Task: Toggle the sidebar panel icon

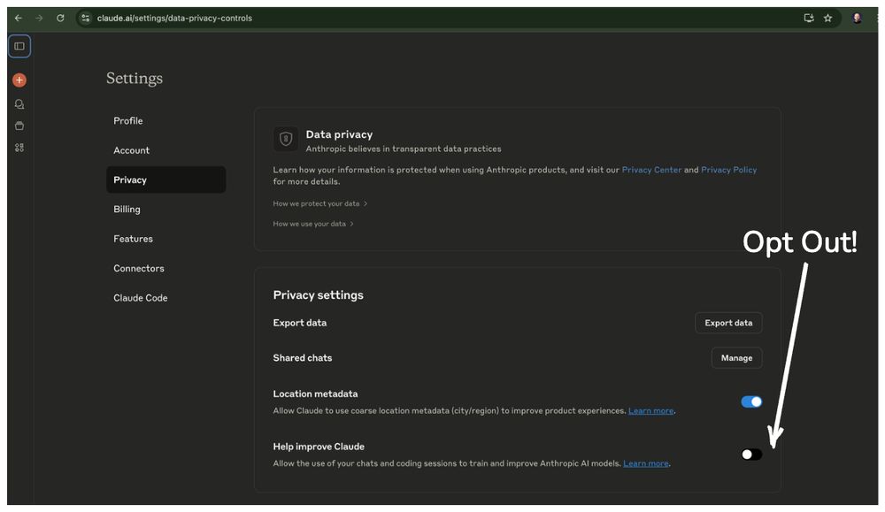Action: [19, 46]
